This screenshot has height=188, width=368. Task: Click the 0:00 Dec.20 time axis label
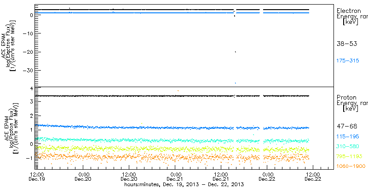(x=83, y=177)
